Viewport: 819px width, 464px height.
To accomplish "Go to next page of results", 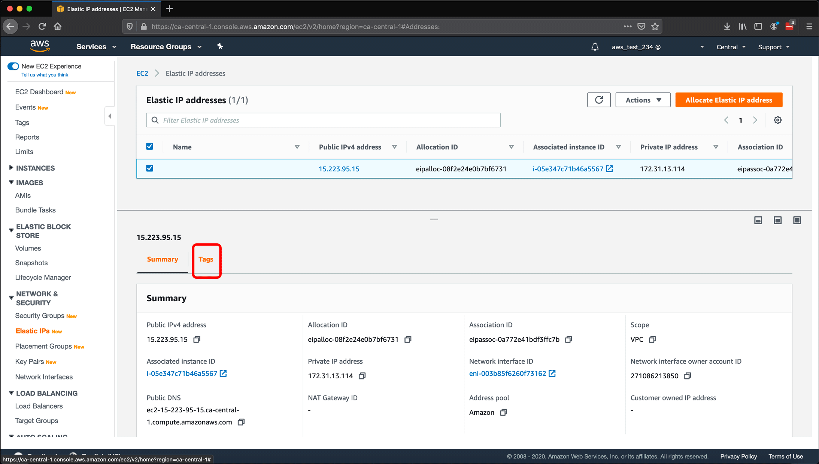I will coord(755,120).
